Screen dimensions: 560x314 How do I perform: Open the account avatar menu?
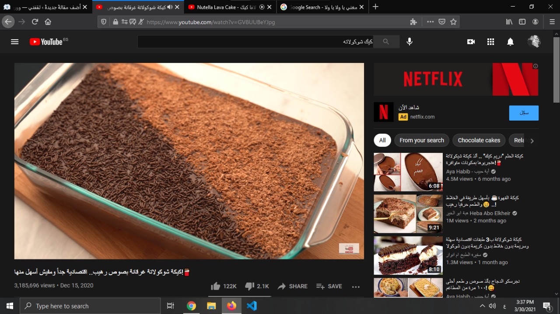[x=534, y=41]
